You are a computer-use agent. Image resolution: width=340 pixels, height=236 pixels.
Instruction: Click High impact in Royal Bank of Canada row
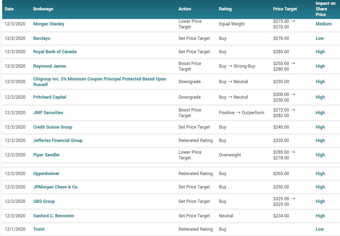point(320,52)
